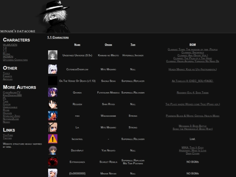The width and height of the screenshot is (236, 177).
Task: Open Clannad: The Palm of a Tiny Hand
Action: (193, 58)
